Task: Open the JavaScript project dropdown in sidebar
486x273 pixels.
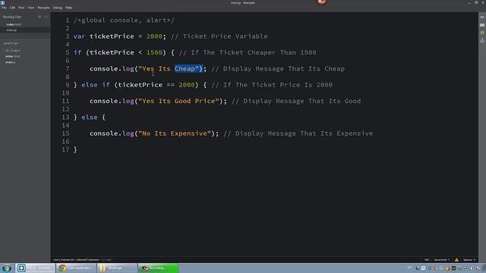Action: pos(12,43)
